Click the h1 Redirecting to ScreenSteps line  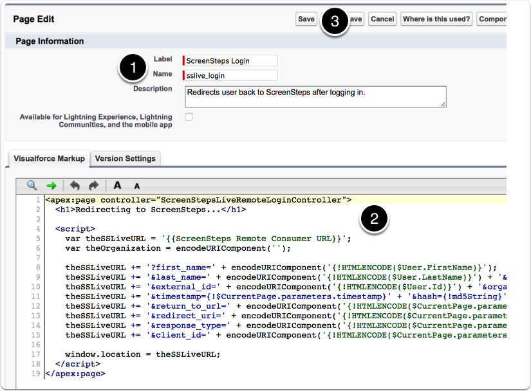(x=151, y=210)
